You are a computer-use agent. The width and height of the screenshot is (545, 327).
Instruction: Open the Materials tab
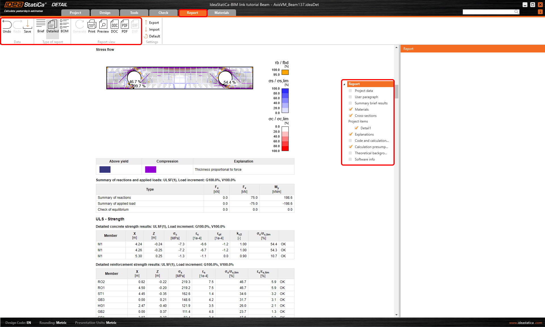(x=222, y=13)
